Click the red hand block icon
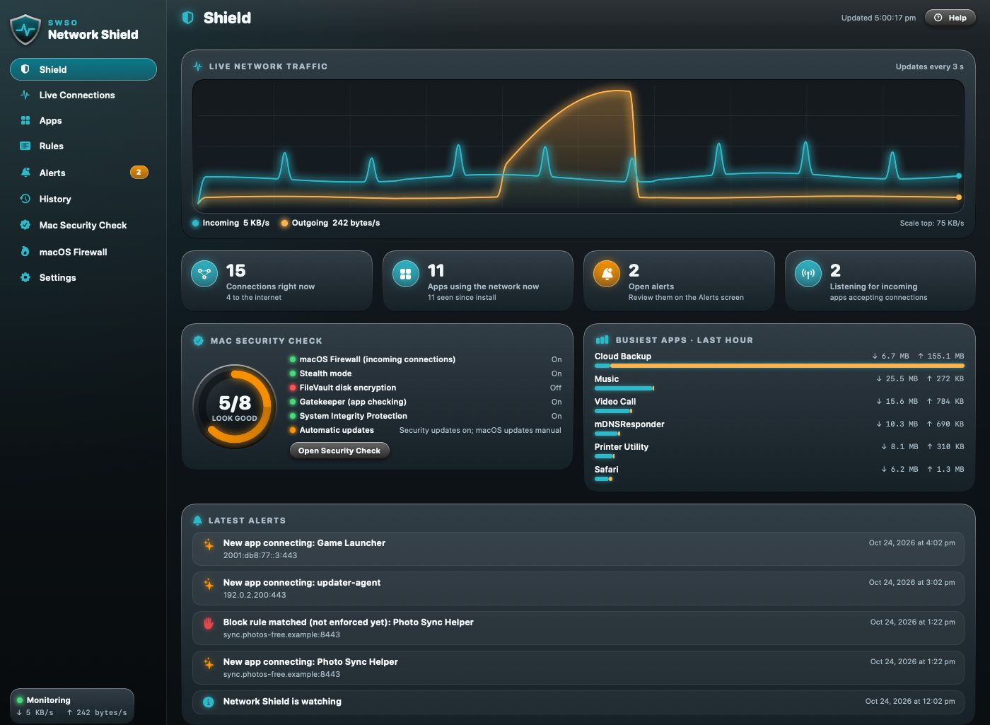This screenshot has width=990, height=725. pyautogui.click(x=209, y=623)
